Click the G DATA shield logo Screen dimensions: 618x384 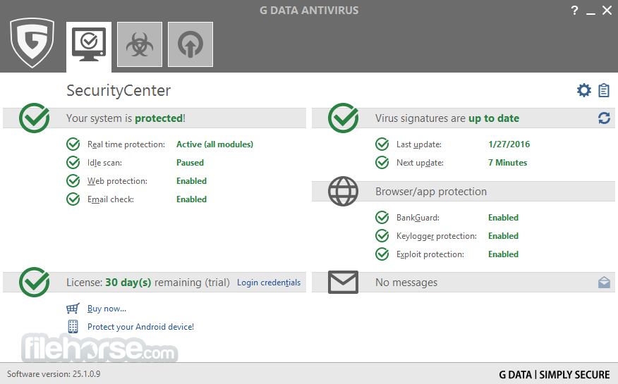pos(32,43)
